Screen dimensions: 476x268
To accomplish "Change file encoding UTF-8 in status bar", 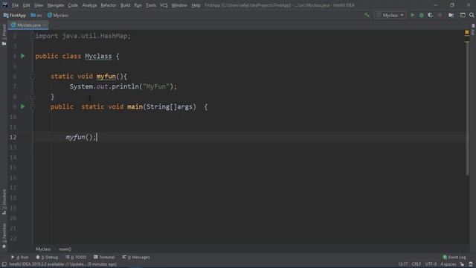I will 431,264.
